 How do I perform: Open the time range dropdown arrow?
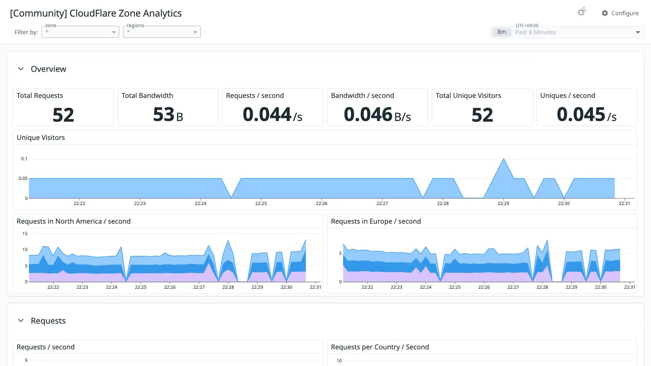click(638, 32)
